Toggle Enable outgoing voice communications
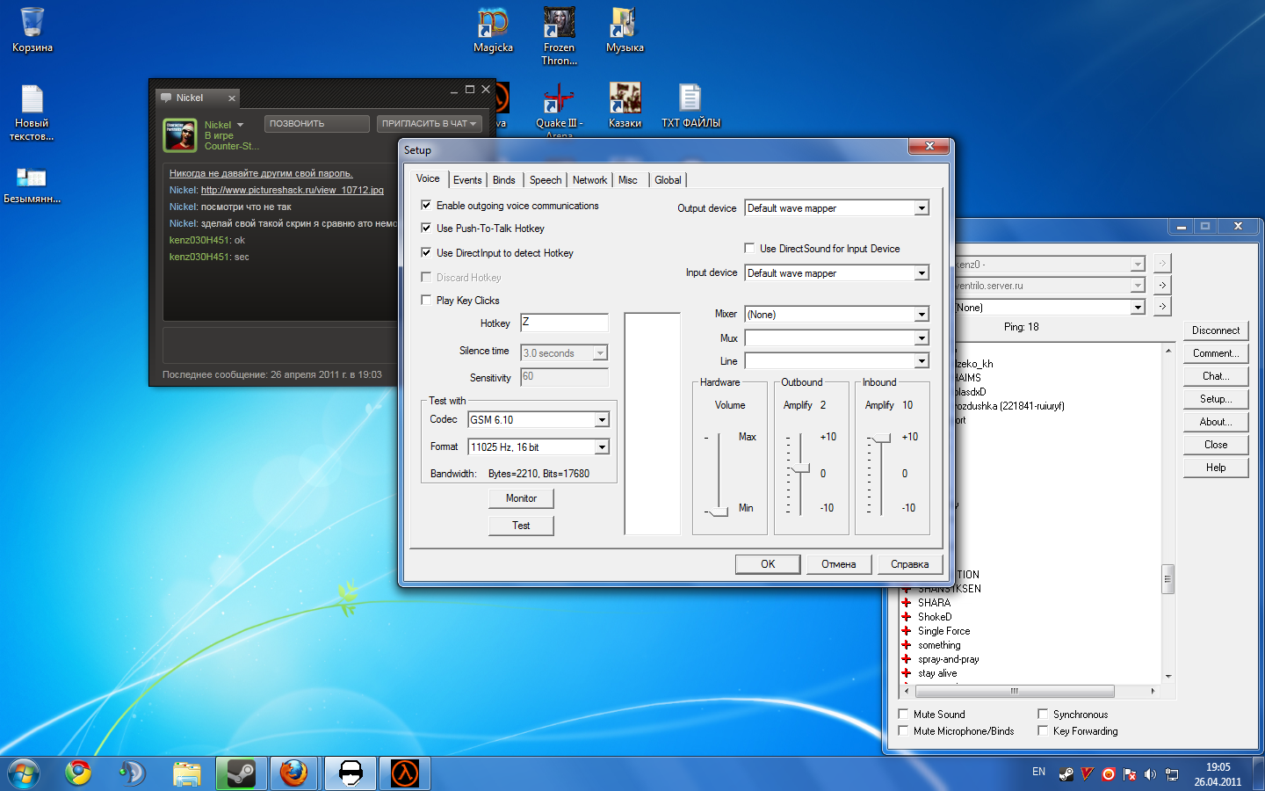The width and height of the screenshot is (1265, 791). [426, 206]
